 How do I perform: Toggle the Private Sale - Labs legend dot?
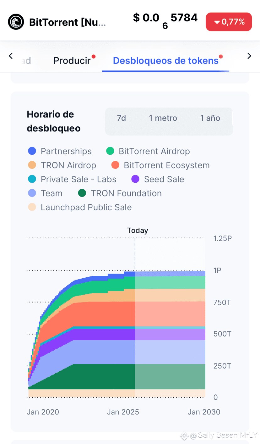pos(32,179)
